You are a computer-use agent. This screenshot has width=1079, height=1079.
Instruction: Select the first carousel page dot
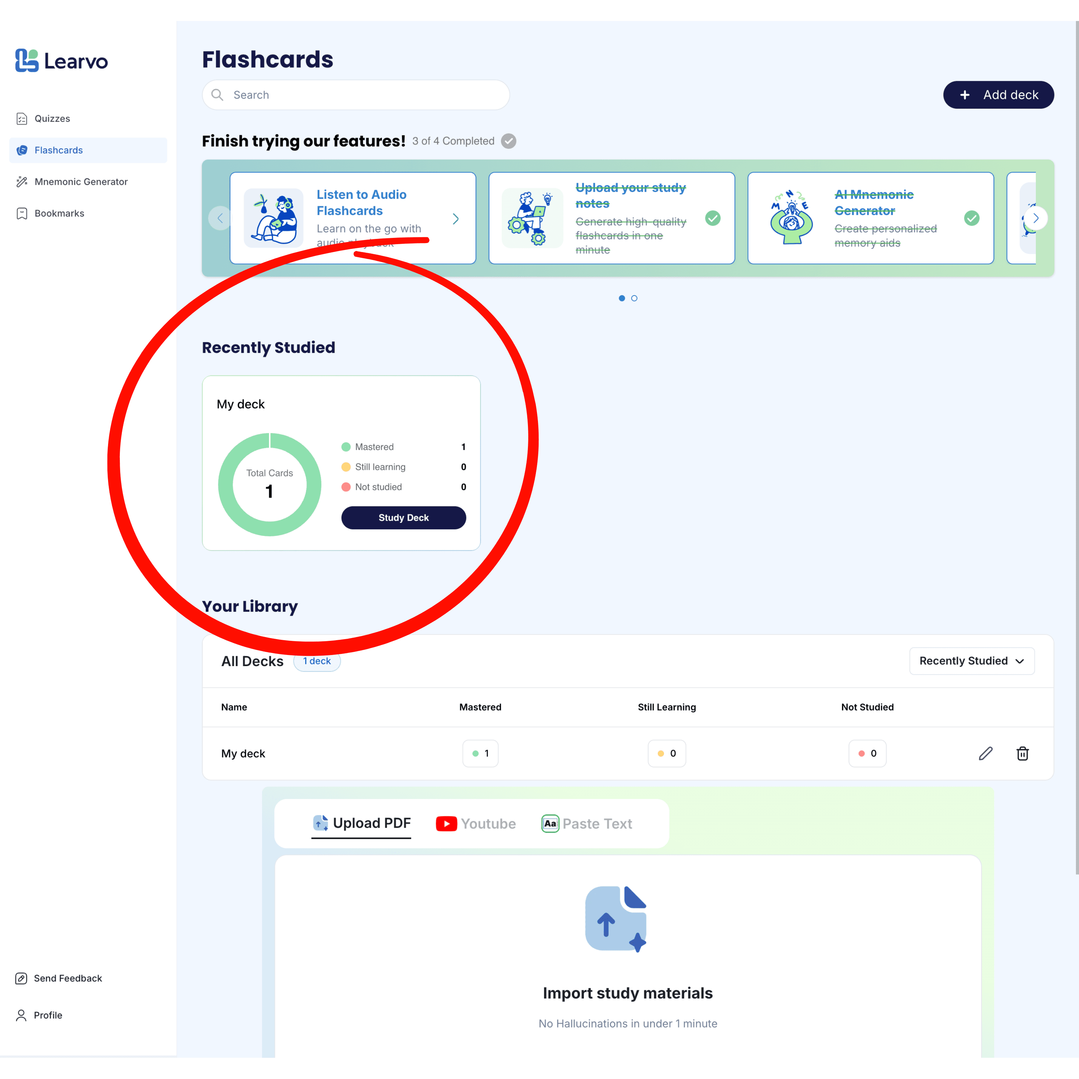[x=622, y=298]
